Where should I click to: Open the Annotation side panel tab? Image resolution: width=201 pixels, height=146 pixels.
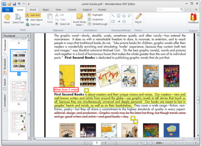click(5, 103)
